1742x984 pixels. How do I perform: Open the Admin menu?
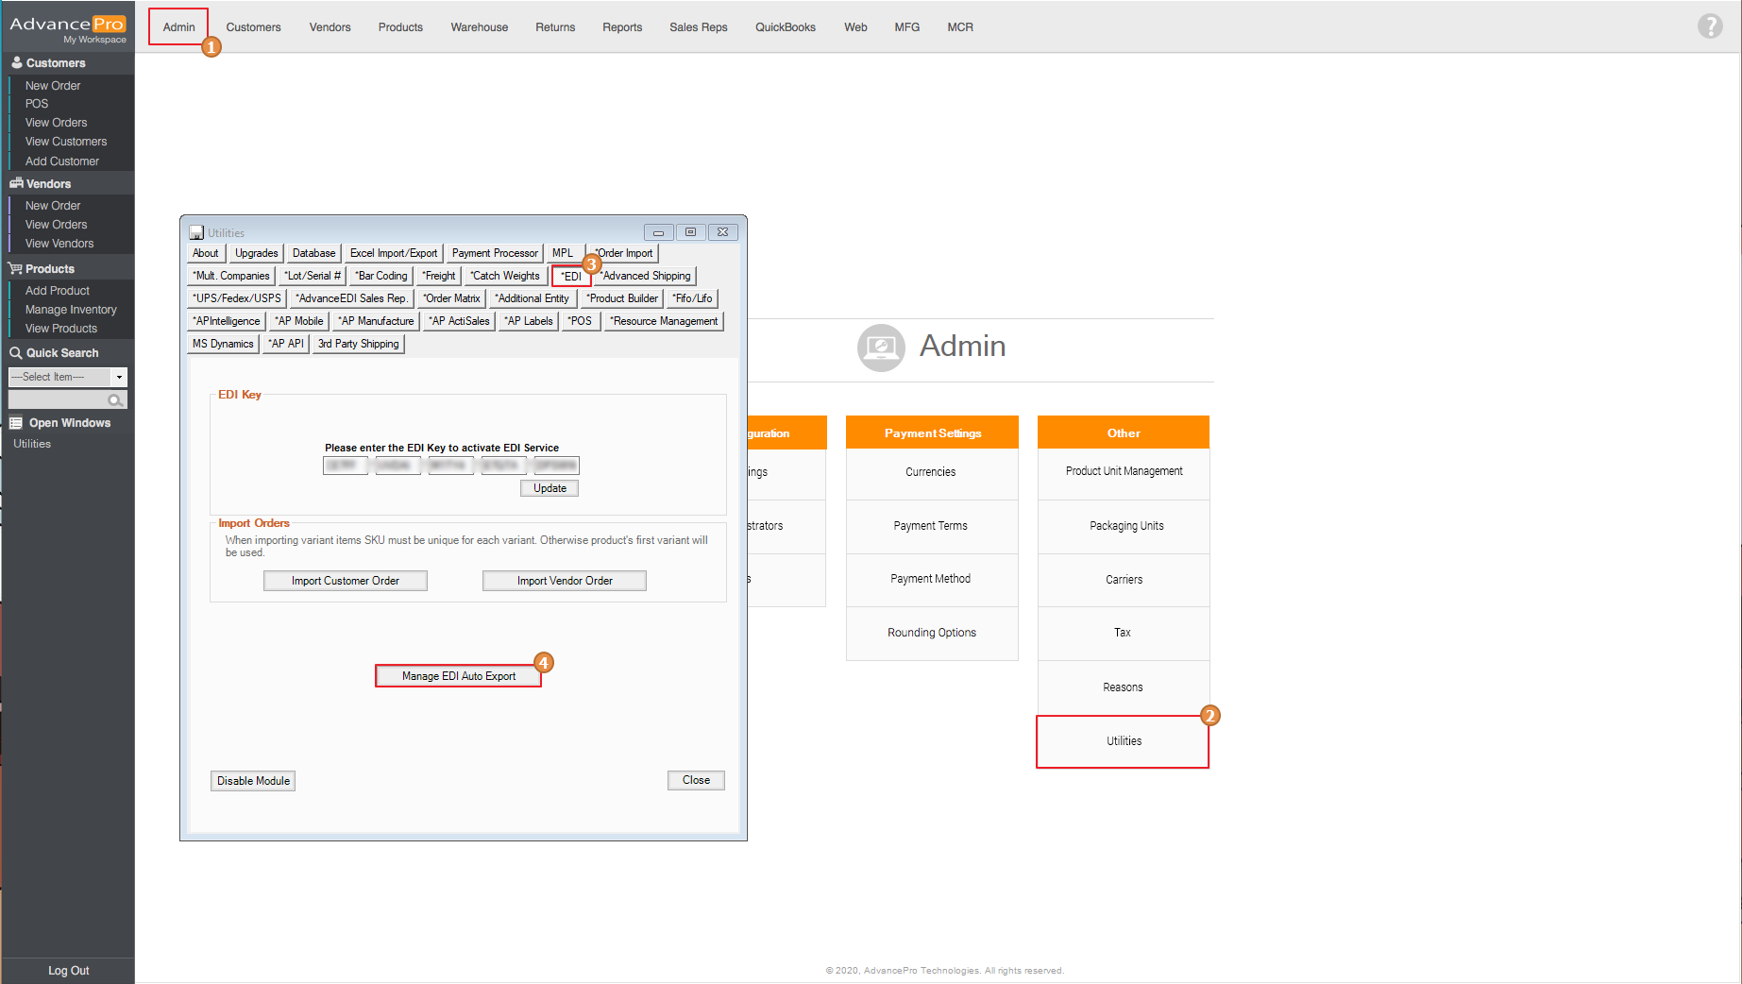[178, 27]
